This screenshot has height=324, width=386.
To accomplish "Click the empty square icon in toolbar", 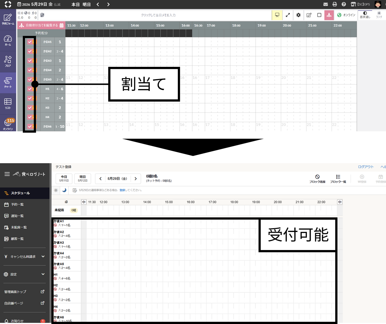I will 319,15.
